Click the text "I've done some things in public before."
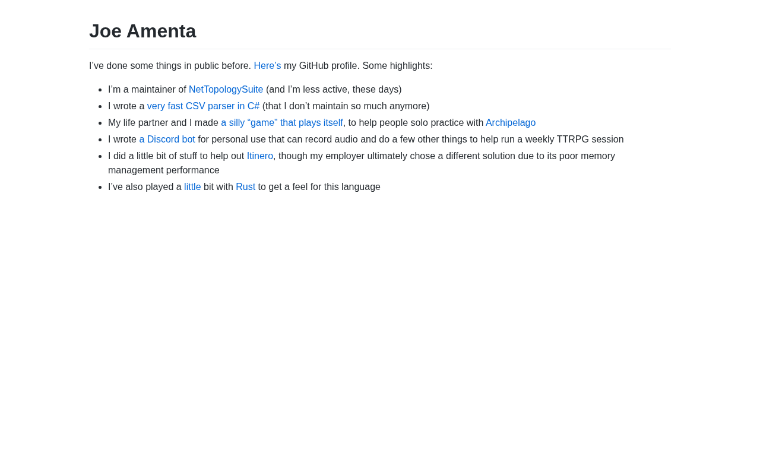Viewport: 760px width, 475px height. [x=170, y=66]
